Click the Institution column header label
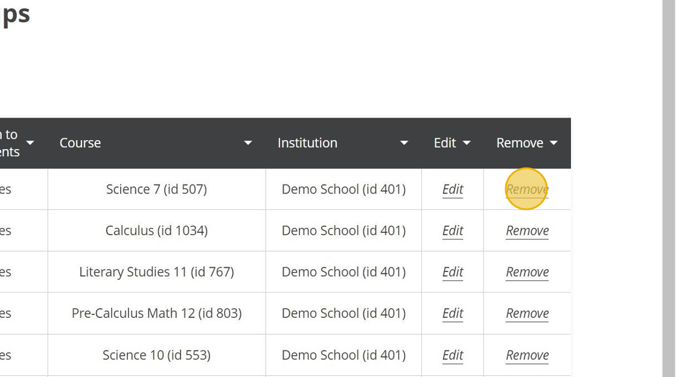Viewport: 676px width, 377px height. click(x=307, y=143)
